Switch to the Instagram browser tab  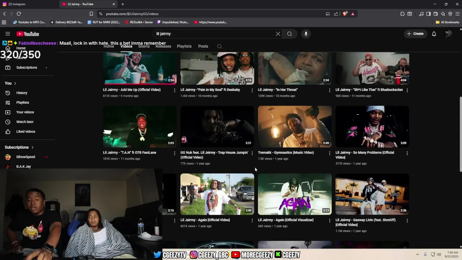29,4
